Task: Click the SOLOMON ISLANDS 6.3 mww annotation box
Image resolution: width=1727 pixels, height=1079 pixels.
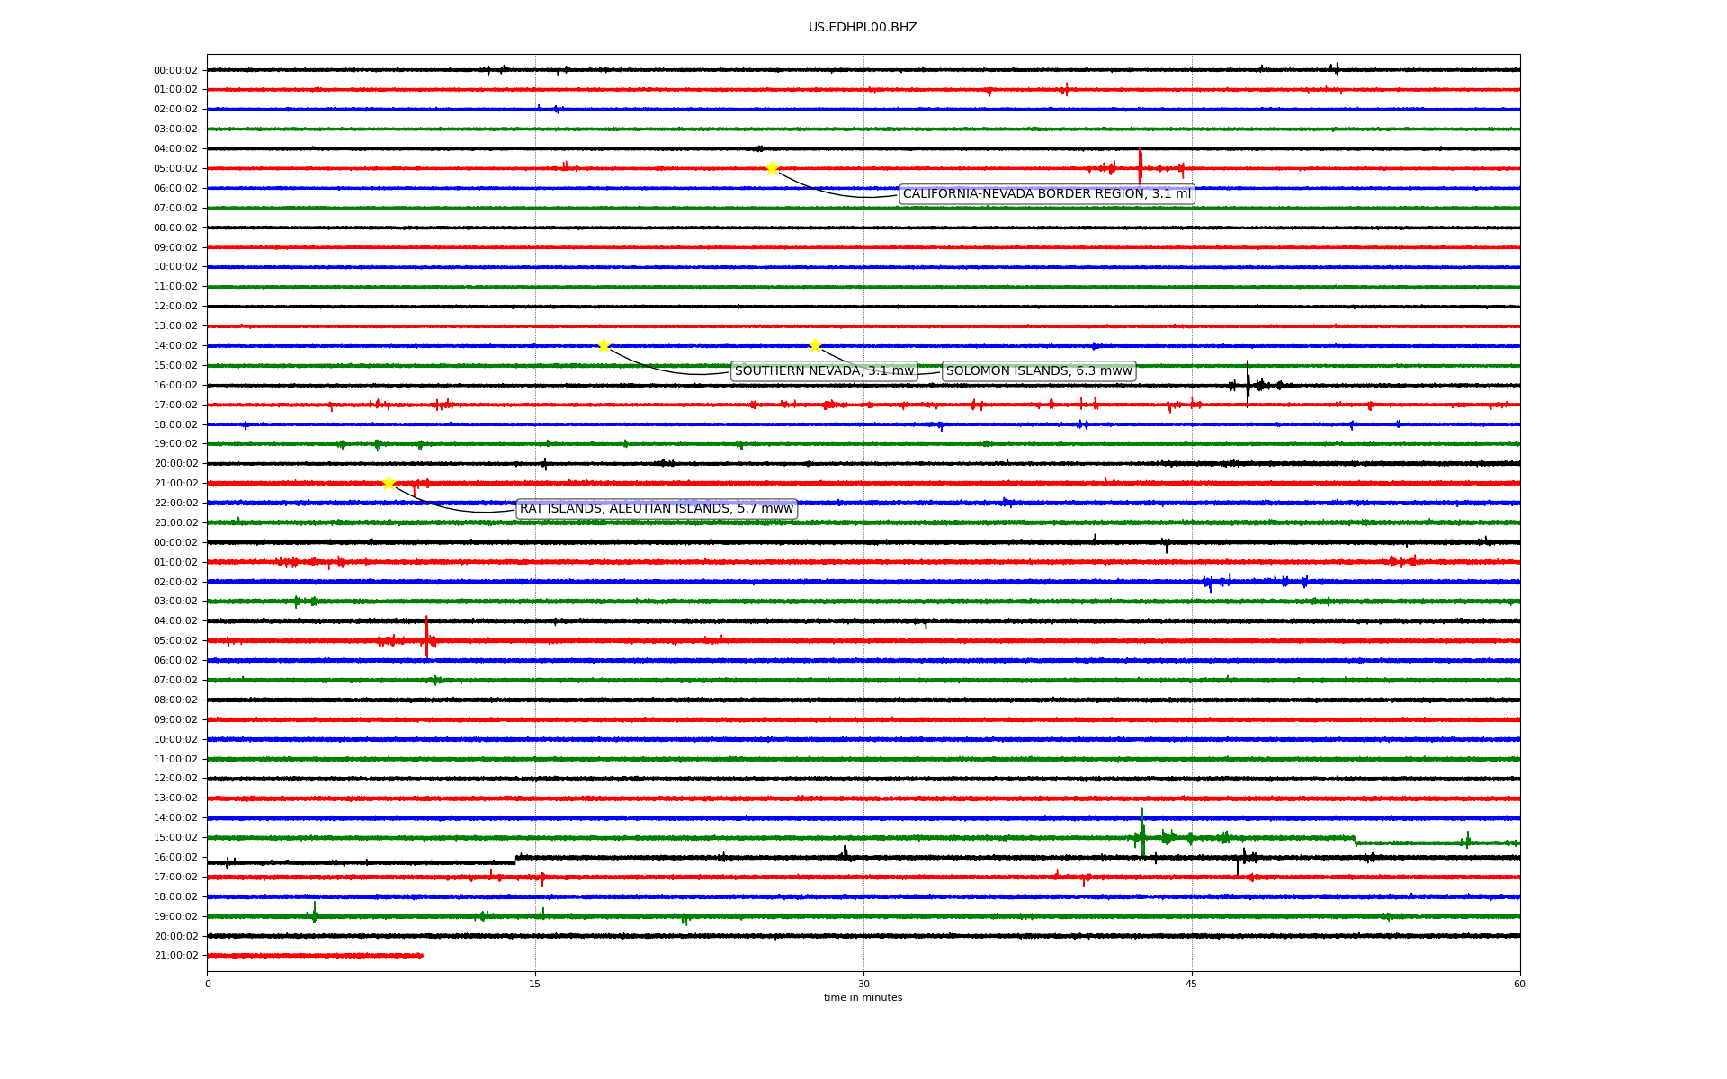Action: tap(1039, 371)
